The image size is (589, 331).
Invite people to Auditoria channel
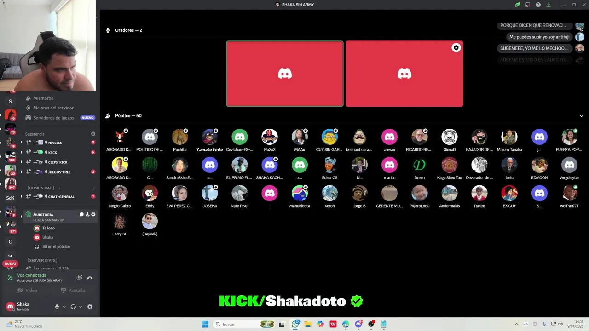[x=87, y=214]
